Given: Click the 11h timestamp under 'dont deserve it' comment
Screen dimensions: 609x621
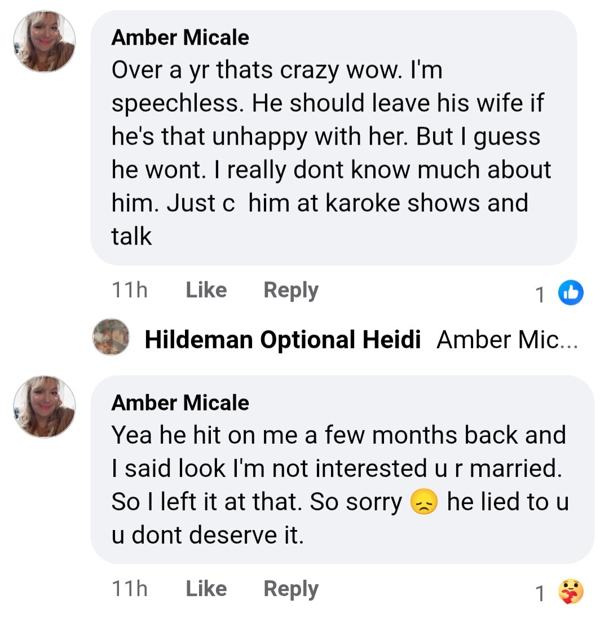Looking at the screenshot, I should click(x=130, y=589).
